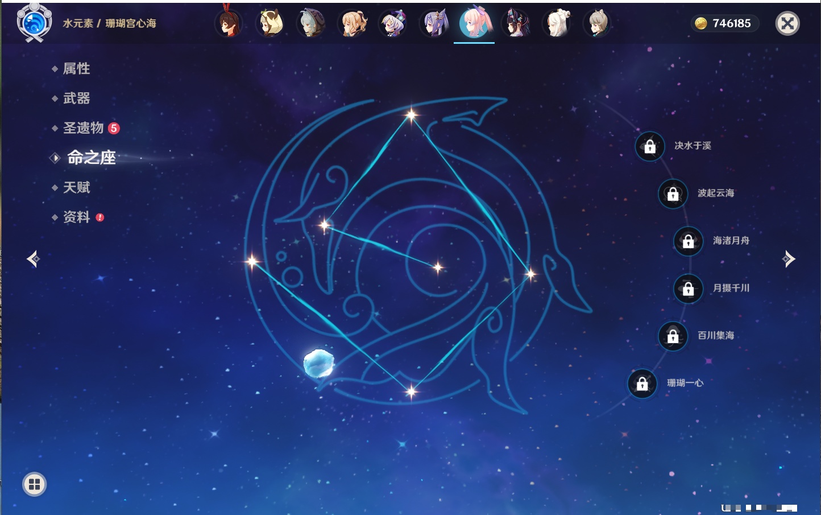Click star node at spiral center
This screenshot has width=821, height=515.
pyautogui.click(x=438, y=267)
